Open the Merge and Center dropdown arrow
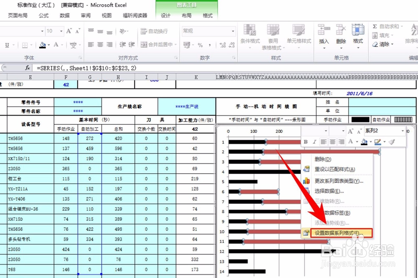The width and height of the screenshot is (418, 278). [x=176, y=44]
